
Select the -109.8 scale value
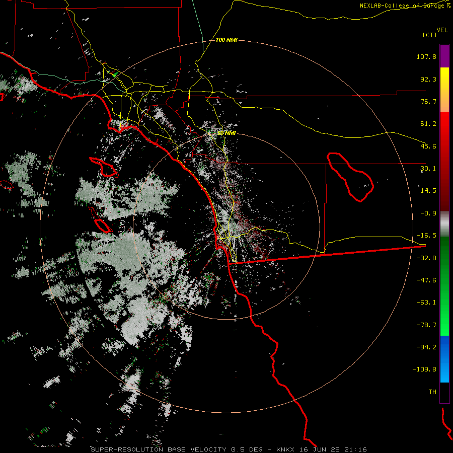(424, 369)
